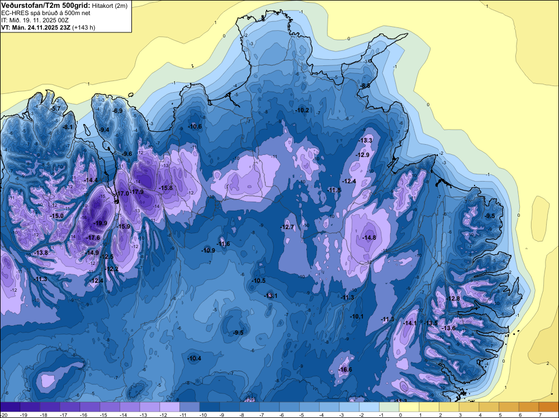Select the -8.1 temperature label
Screen dimensions: 559x418
(68, 127)
